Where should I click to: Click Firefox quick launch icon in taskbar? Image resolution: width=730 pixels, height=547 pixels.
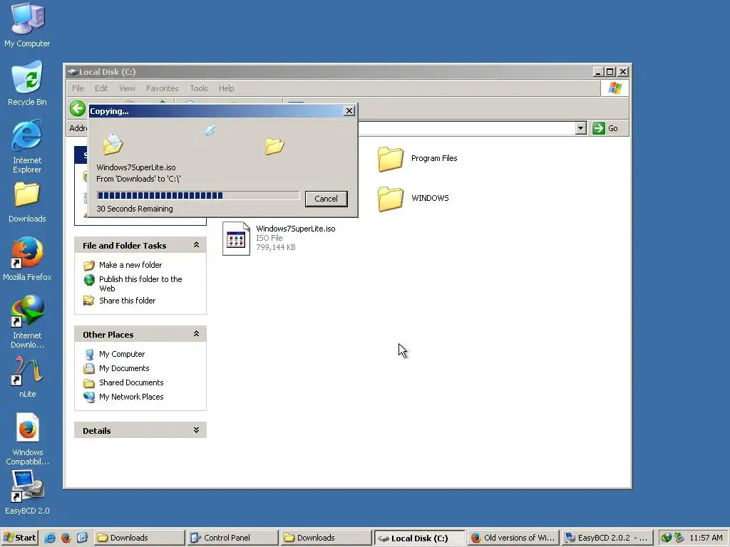[66, 538]
